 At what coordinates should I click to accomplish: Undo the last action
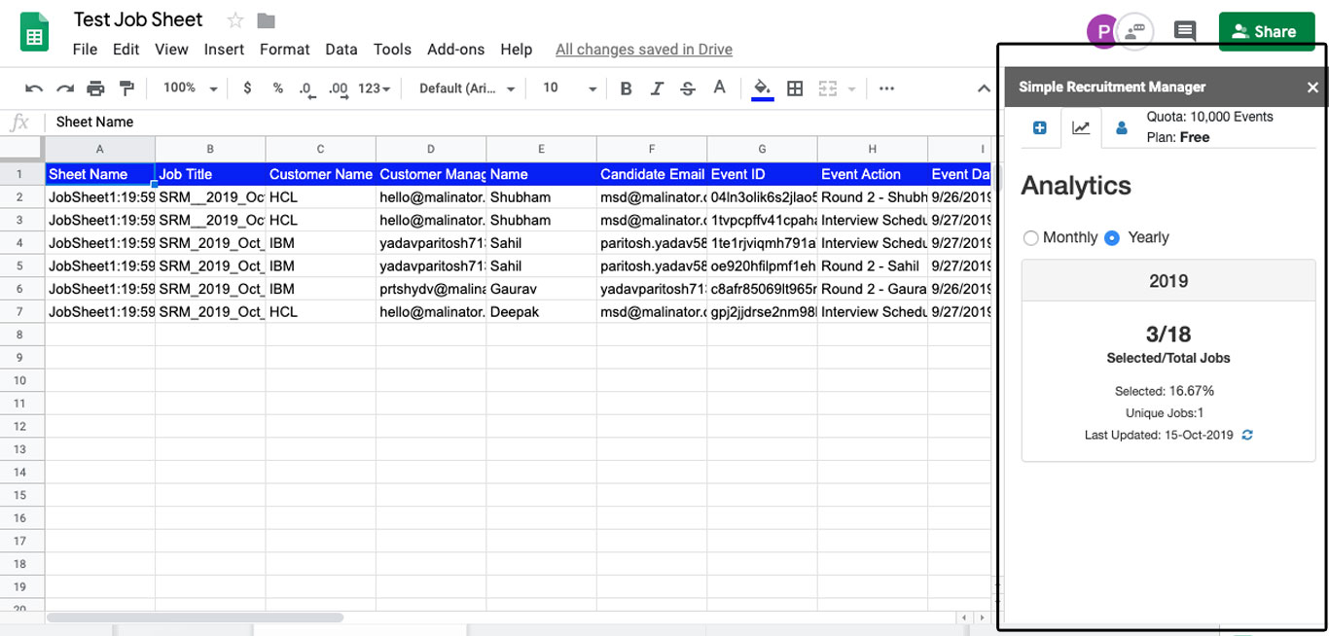click(34, 88)
